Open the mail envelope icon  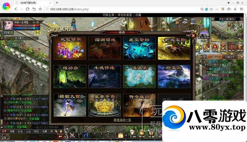pos(38,33)
